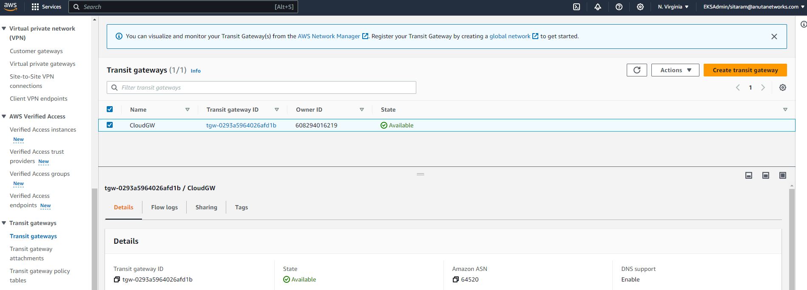Image resolution: width=807 pixels, height=290 pixels.
Task: Sort by Transit gateway ID column
Action: tap(277, 110)
